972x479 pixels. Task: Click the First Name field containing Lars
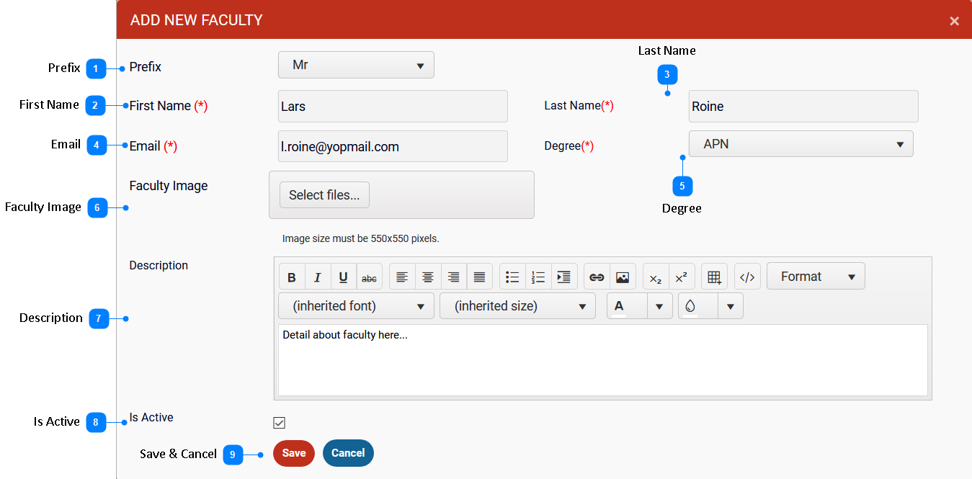point(393,107)
